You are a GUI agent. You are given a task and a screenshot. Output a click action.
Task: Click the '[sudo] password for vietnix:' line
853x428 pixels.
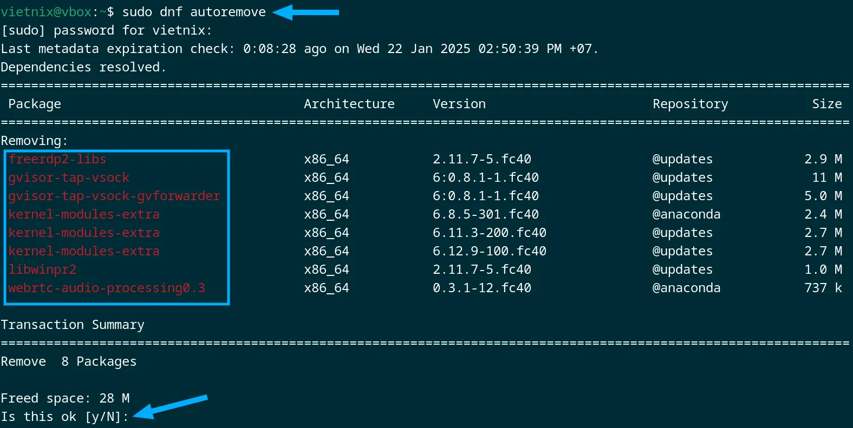[x=107, y=30]
